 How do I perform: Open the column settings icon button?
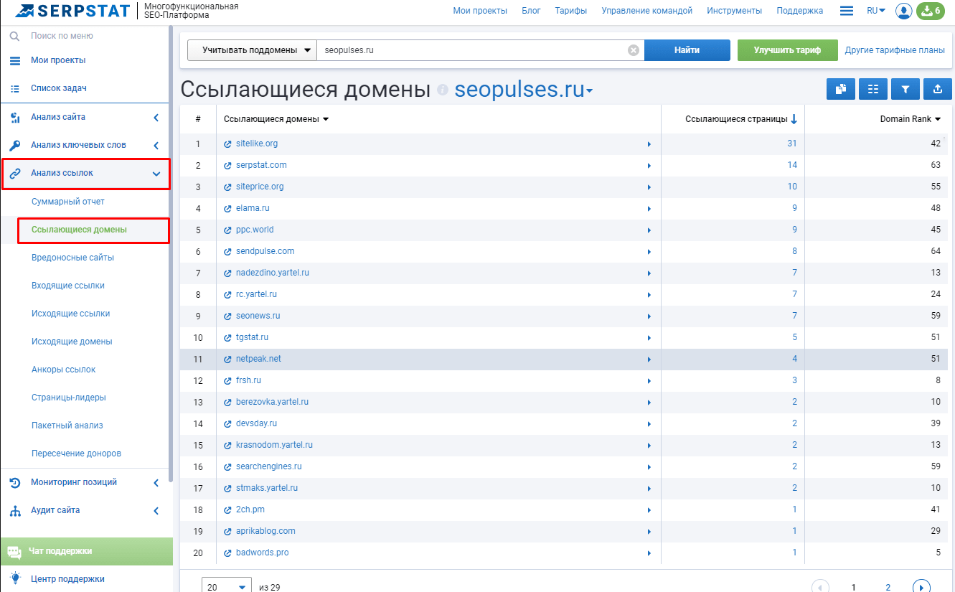[873, 89]
